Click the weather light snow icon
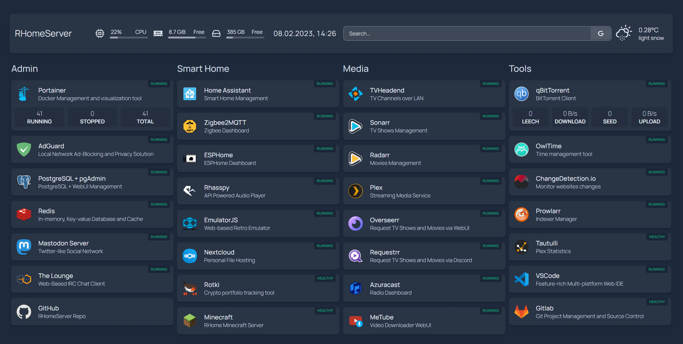The height and width of the screenshot is (344, 683). coord(624,33)
